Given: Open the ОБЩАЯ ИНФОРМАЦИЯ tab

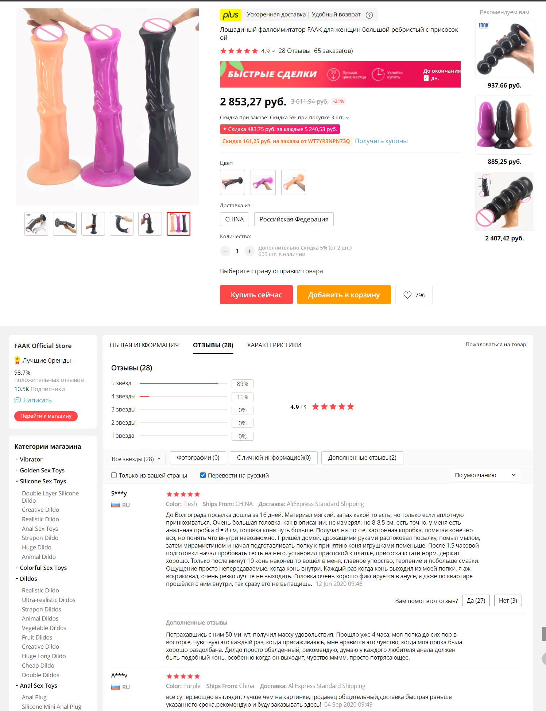Looking at the screenshot, I should [x=144, y=345].
